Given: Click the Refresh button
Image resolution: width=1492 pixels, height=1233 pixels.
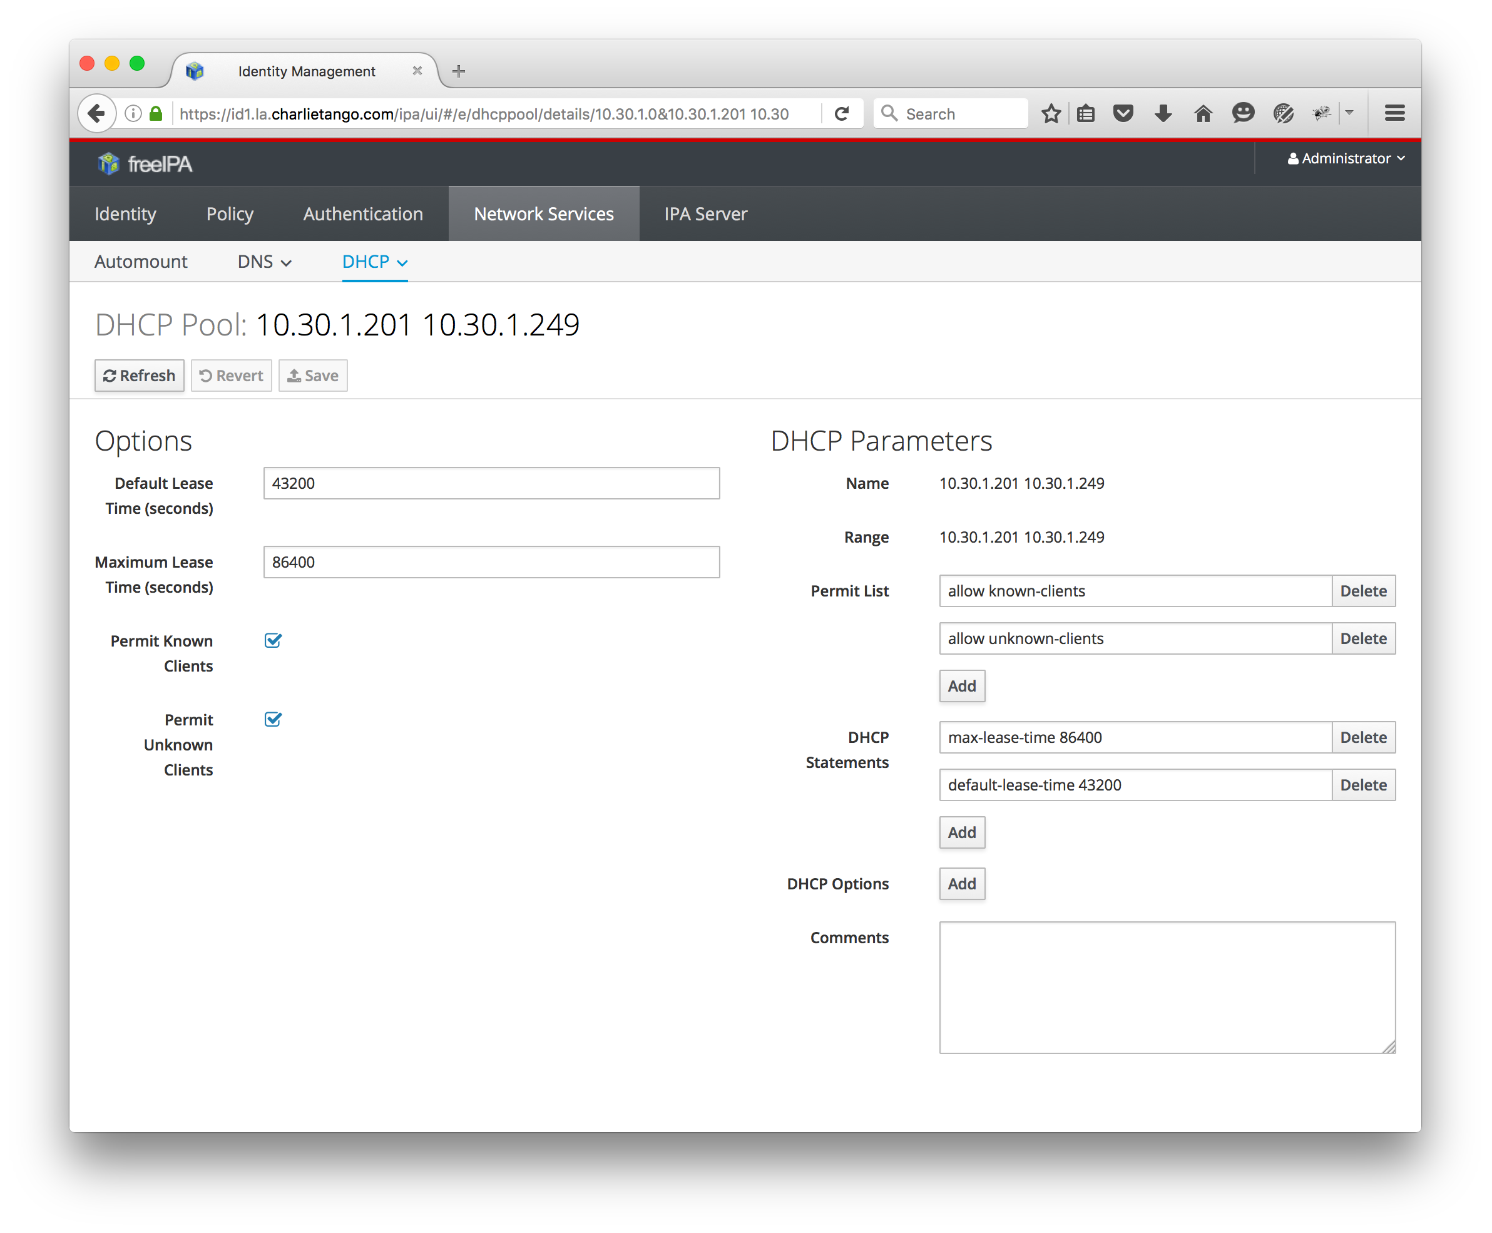Looking at the screenshot, I should (139, 375).
